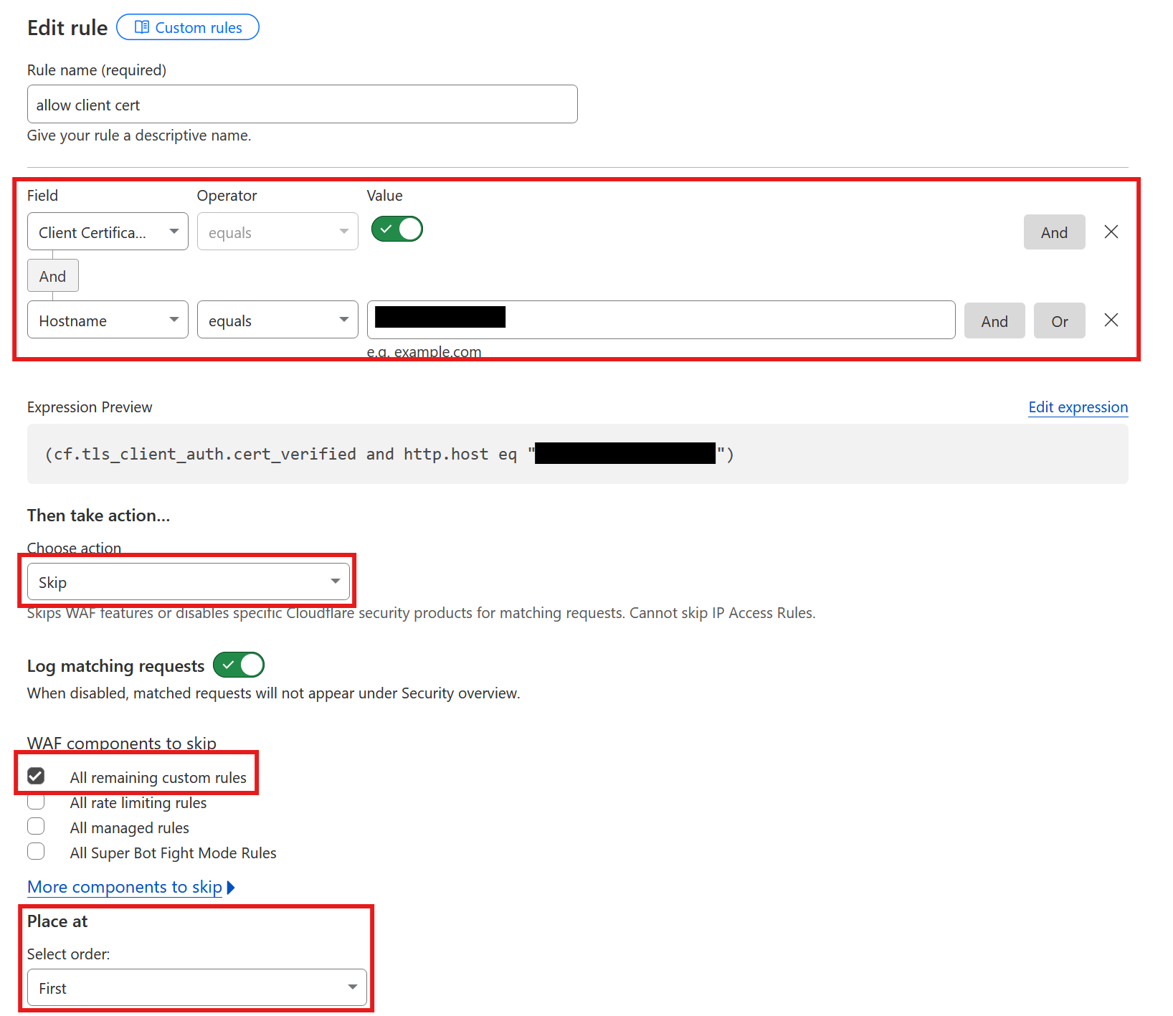Disable Log matching requests toggle
Screen dimensions: 1173x1016
click(239, 665)
